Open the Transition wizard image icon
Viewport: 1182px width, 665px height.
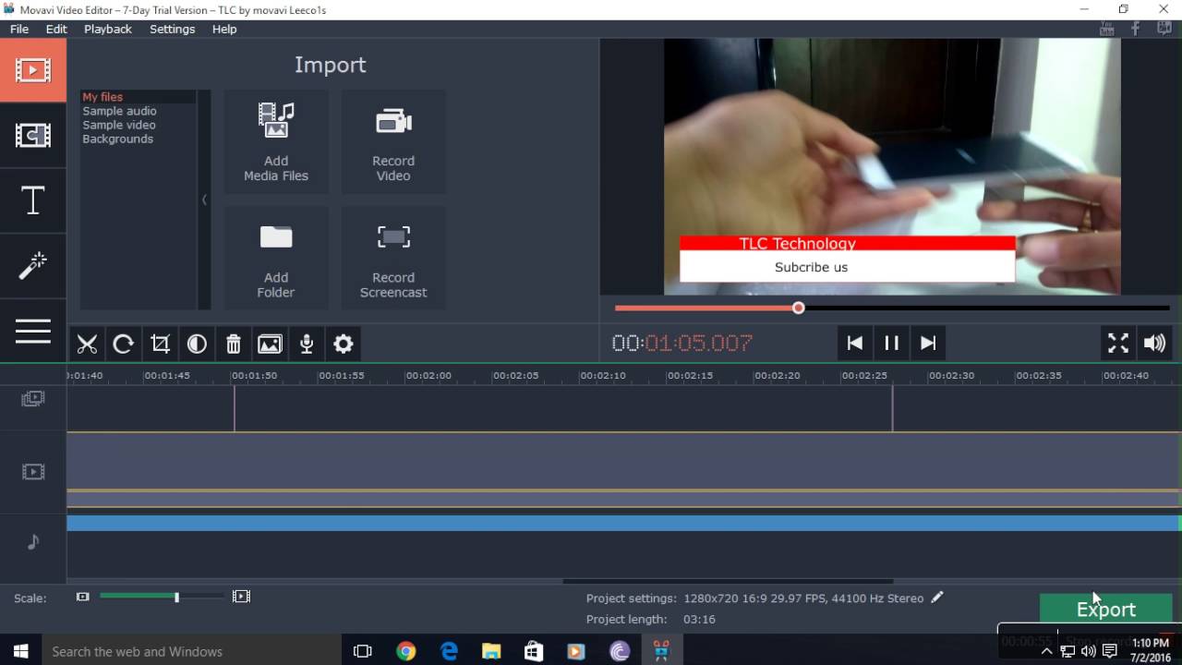[270, 344]
